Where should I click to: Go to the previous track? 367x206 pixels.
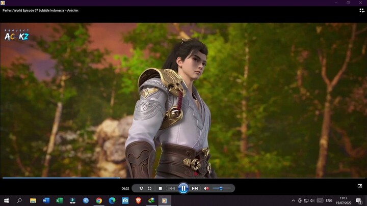point(172,188)
